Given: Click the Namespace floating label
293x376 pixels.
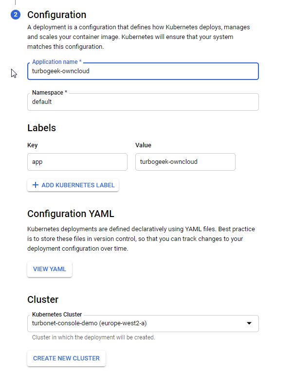Looking at the screenshot, I should point(50,93).
